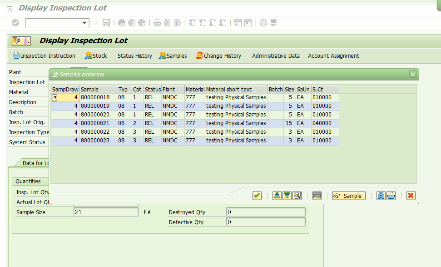The image size is (441, 267).
Task: Go to Last Page icon
Action: point(223,23)
